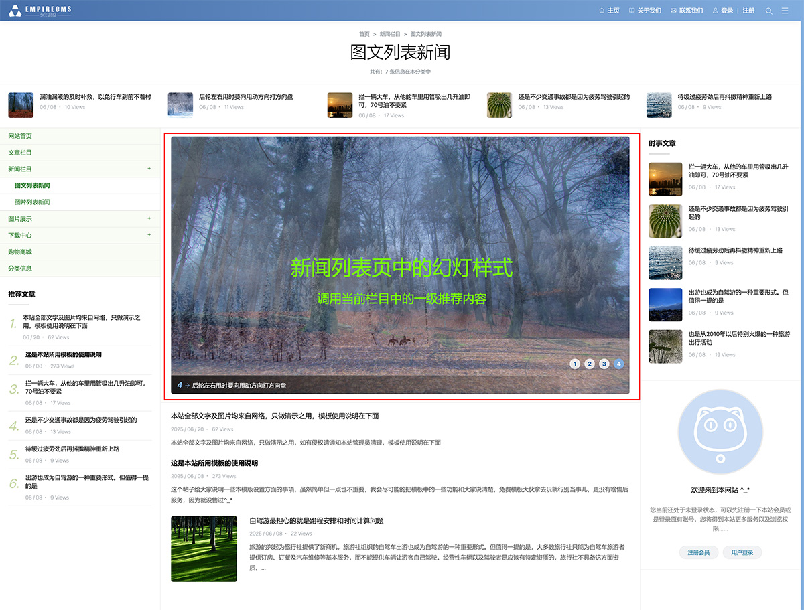Open 图片列表新闻 in the sidebar
The height and width of the screenshot is (610, 804).
(32, 202)
